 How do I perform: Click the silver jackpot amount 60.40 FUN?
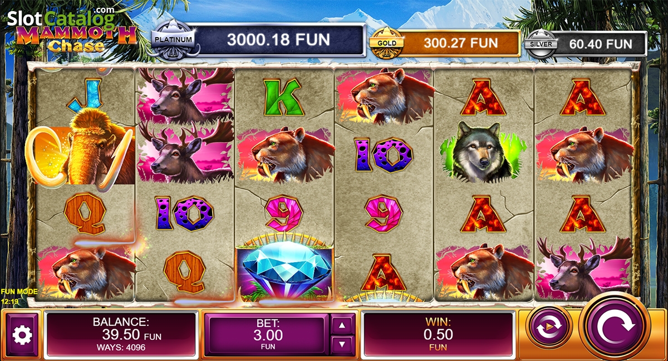[x=602, y=43]
